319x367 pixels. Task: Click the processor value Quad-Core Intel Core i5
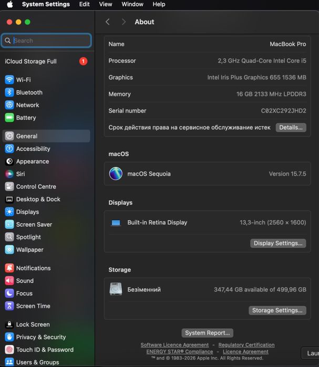pyautogui.click(x=262, y=61)
